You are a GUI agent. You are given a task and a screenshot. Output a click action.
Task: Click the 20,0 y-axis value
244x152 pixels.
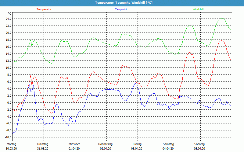point(9,33)
